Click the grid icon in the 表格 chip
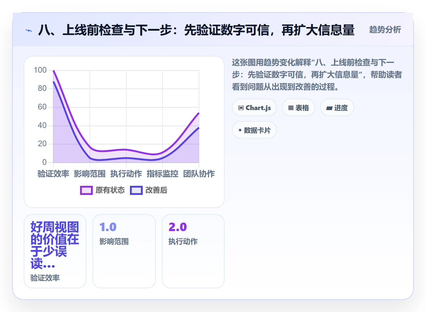The height and width of the screenshot is (312, 426). 291,108
